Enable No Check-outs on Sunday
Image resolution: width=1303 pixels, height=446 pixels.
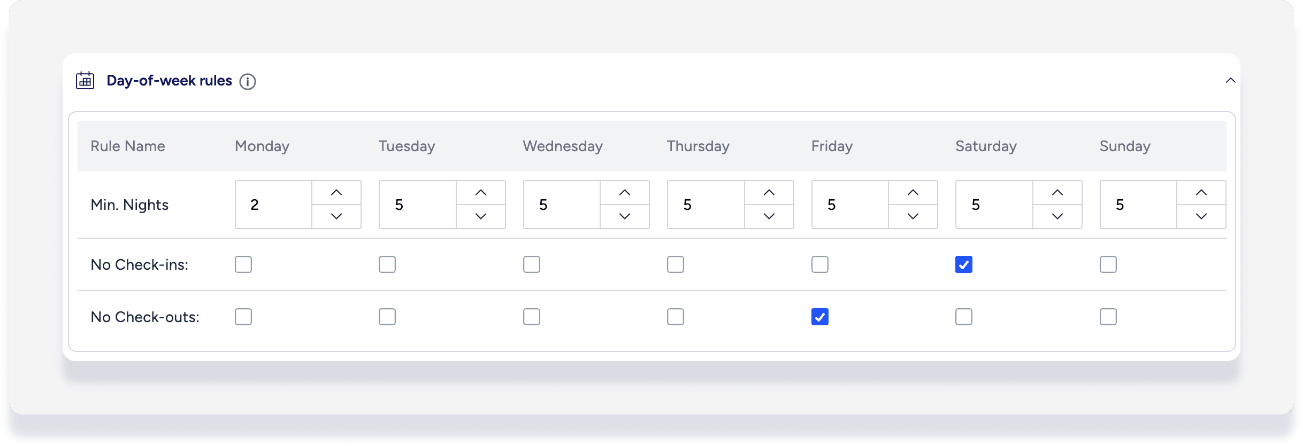coord(1108,317)
